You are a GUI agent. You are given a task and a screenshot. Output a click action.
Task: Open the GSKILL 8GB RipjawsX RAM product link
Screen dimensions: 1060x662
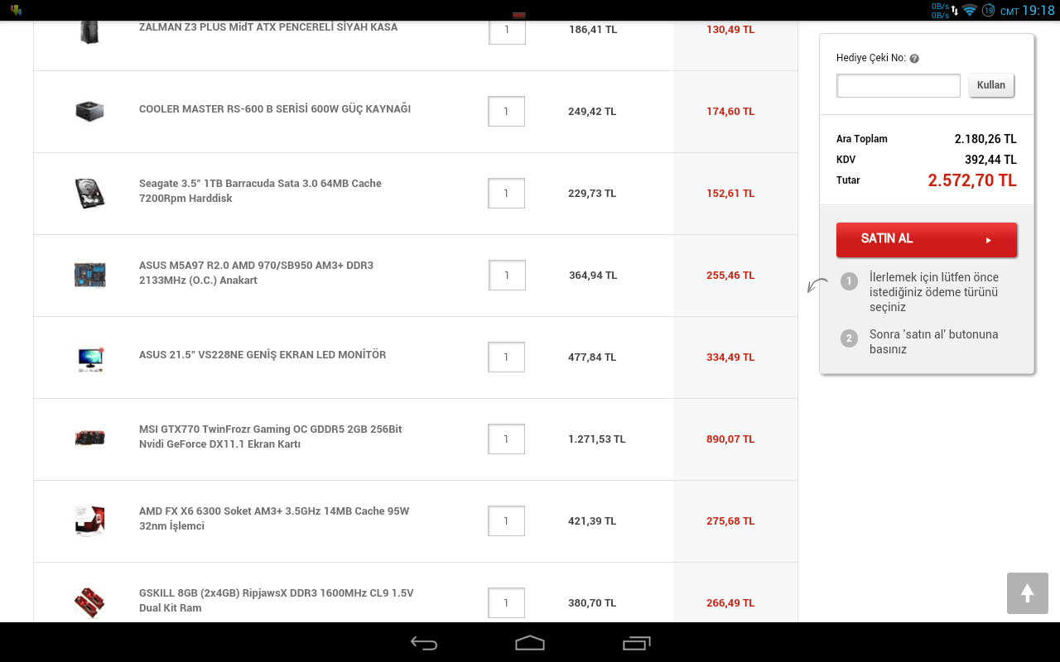(277, 601)
